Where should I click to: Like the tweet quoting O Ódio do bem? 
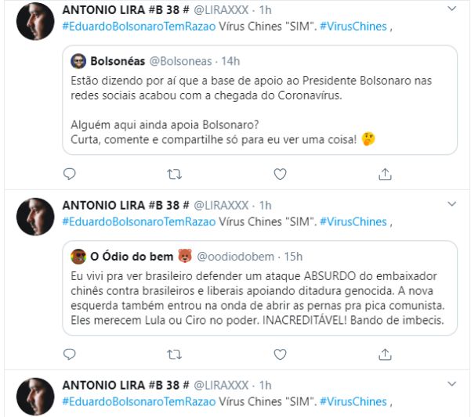pyautogui.click(x=280, y=354)
